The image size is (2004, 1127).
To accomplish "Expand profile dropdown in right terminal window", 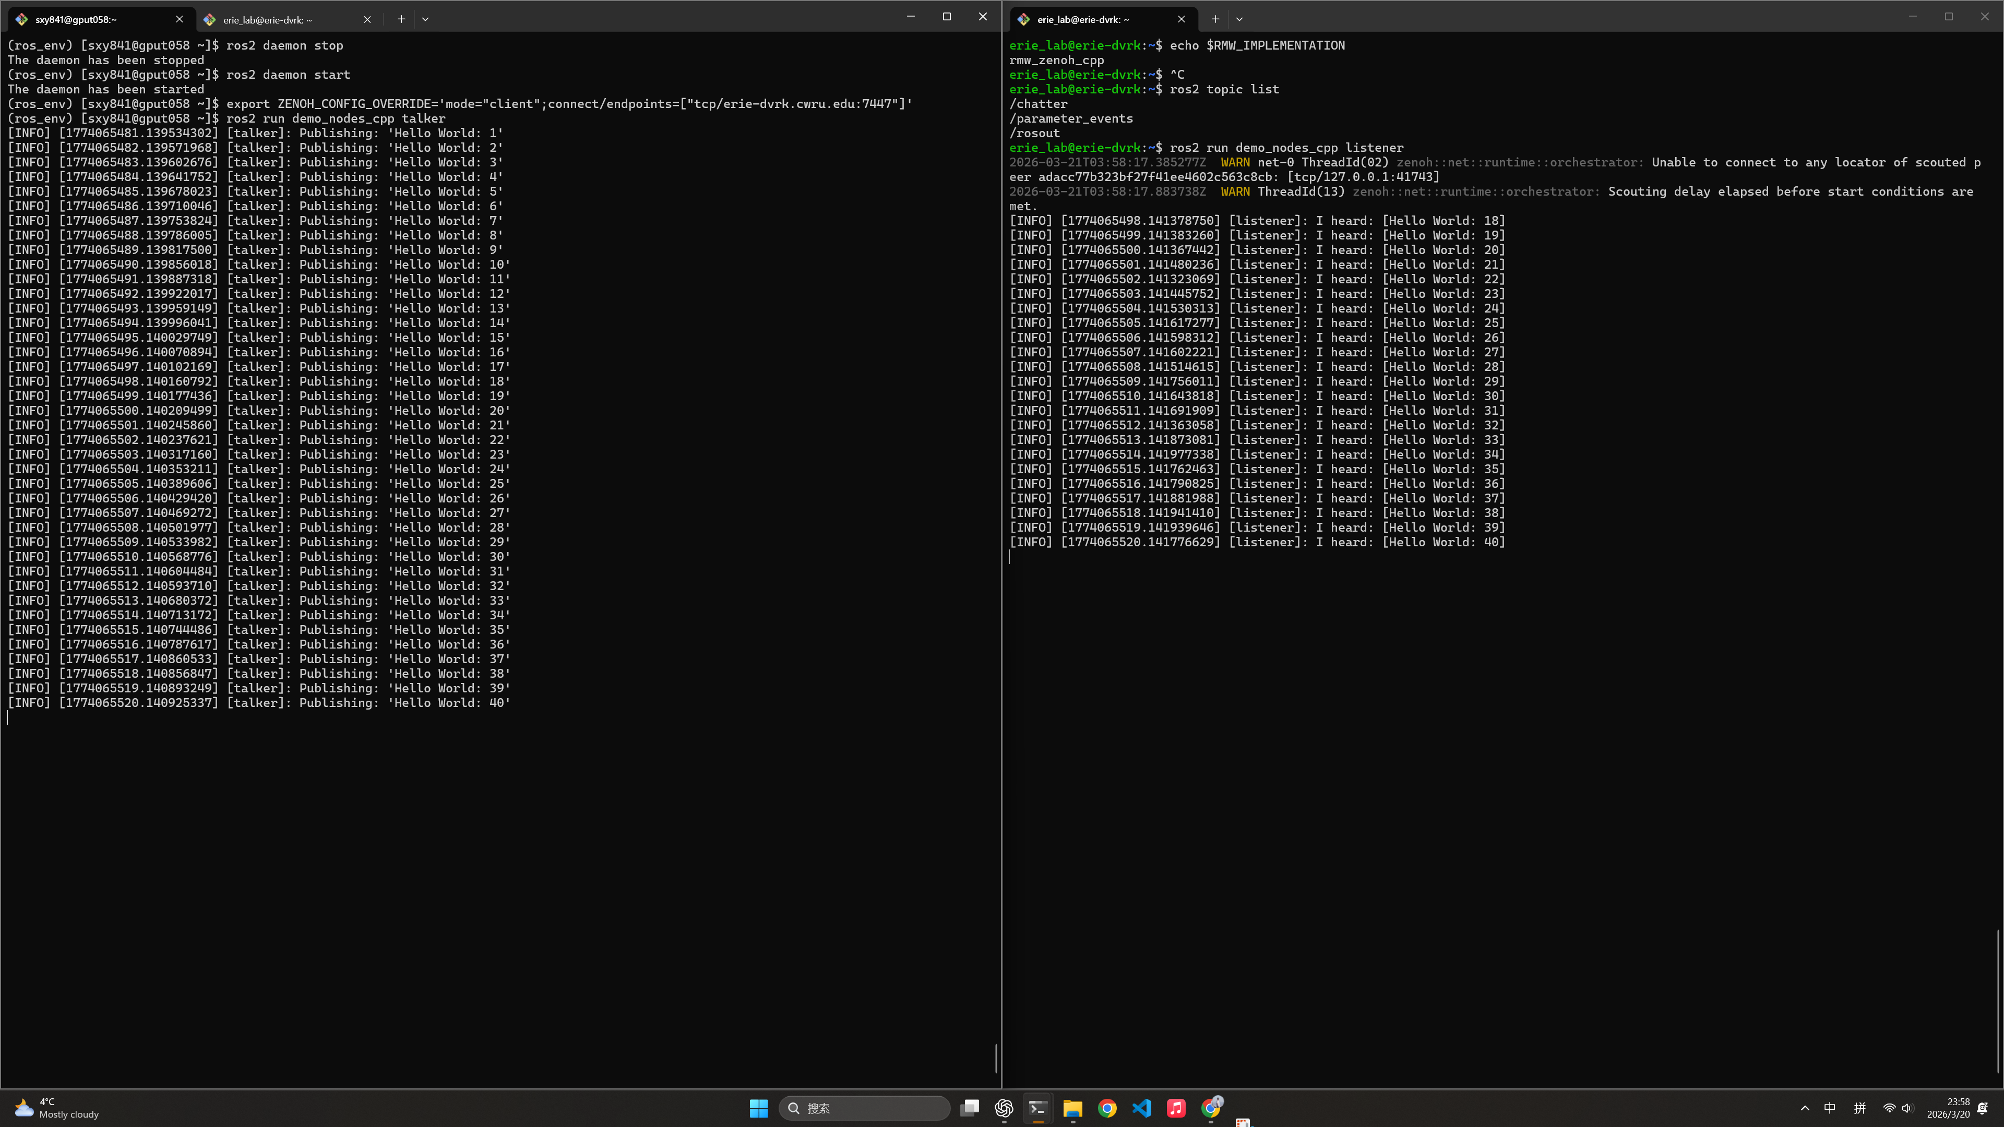I will point(1239,19).
